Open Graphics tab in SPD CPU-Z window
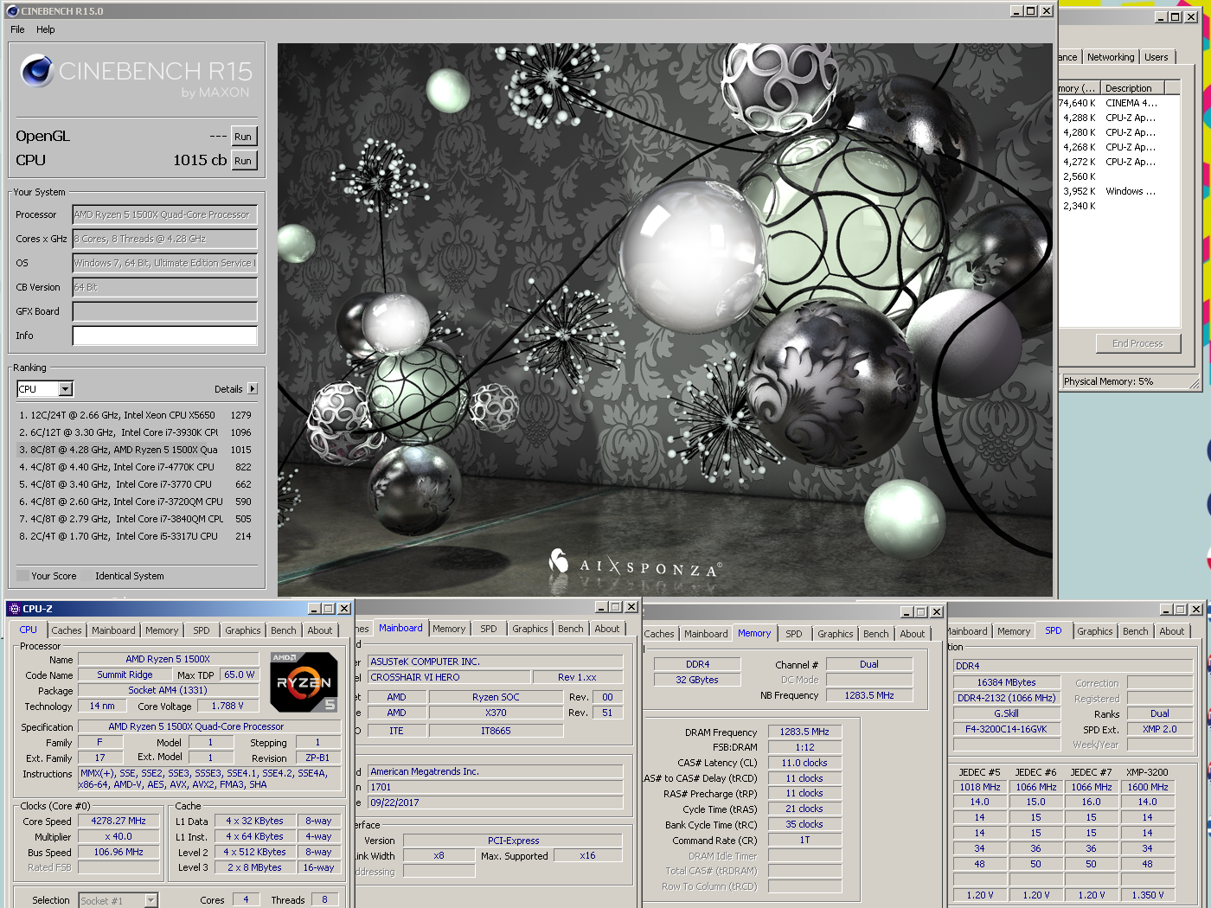 (1094, 631)
